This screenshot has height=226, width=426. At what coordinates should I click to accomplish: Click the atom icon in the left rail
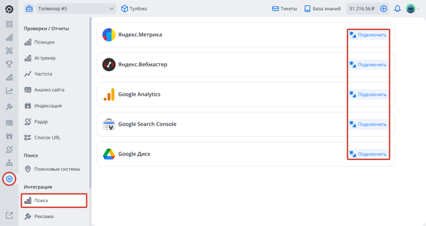click(x=9, y=24)
